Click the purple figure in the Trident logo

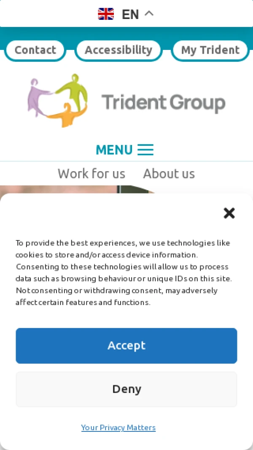point(39,97)
